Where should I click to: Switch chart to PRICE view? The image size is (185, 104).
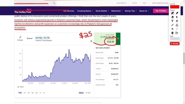click(x=81, y=93)
